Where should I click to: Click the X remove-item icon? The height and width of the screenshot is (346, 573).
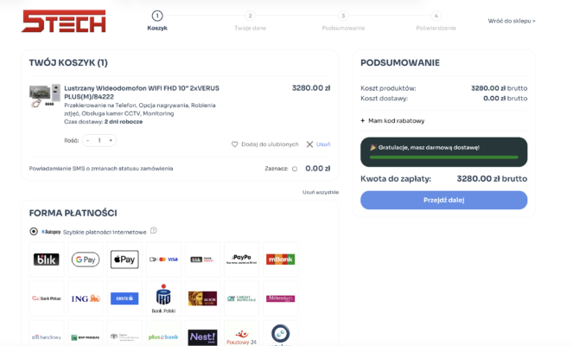pyautogui.click(x=309, y=144)
